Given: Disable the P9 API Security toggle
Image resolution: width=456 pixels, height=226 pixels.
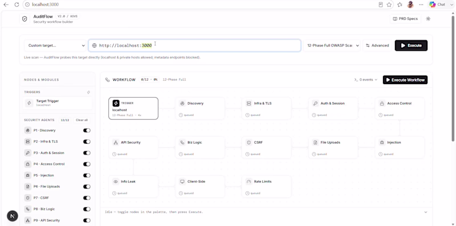Looking at the screenshot, I should (x=87, y=220).
